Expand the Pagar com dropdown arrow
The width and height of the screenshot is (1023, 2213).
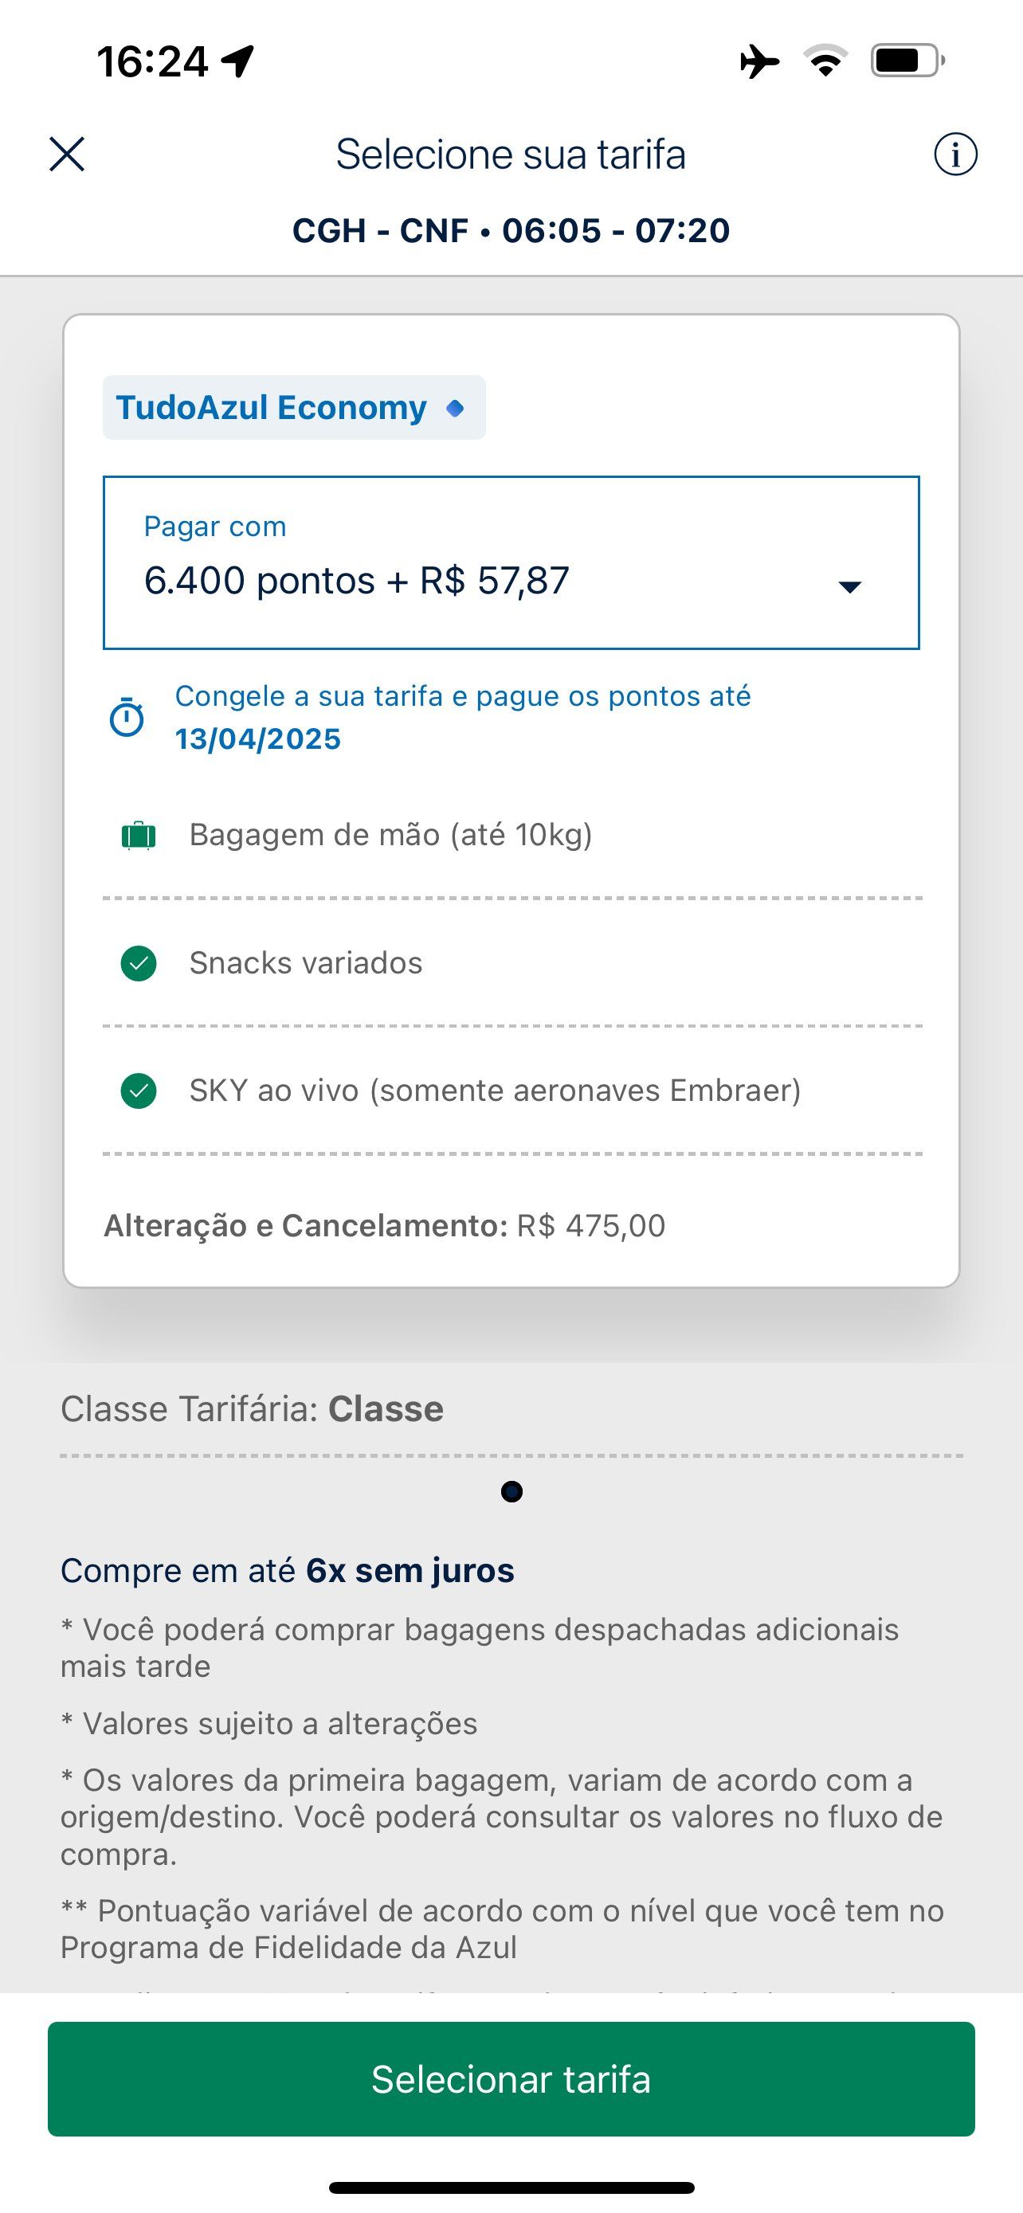coord(849,587)
